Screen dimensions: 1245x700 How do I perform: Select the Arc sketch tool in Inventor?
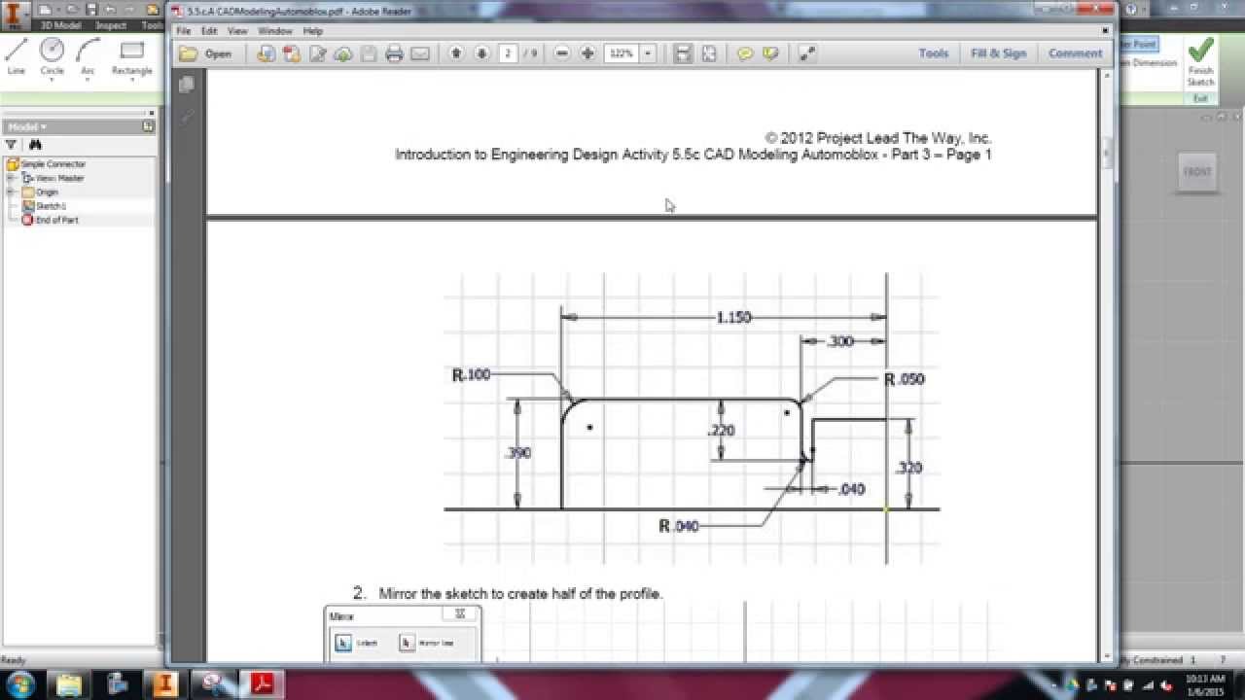88,56
